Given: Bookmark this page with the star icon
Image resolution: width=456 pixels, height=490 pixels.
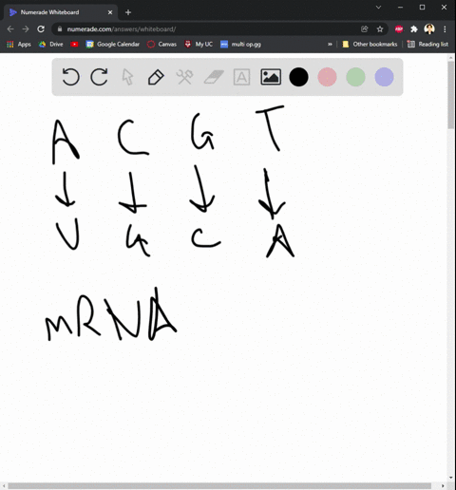Looking at the screenshot, I should coord(380,29).
